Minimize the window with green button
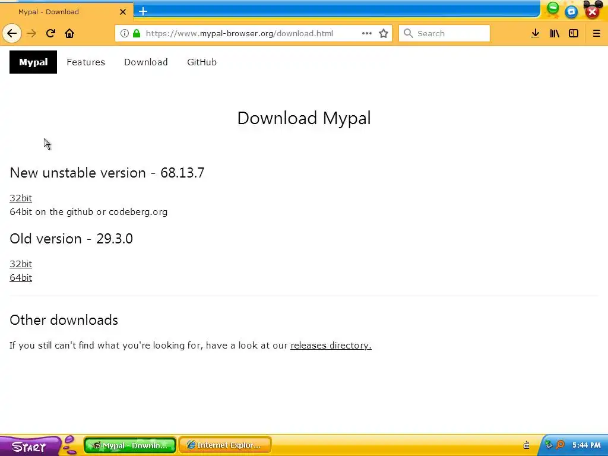608x456 pixels. [553, 8]
